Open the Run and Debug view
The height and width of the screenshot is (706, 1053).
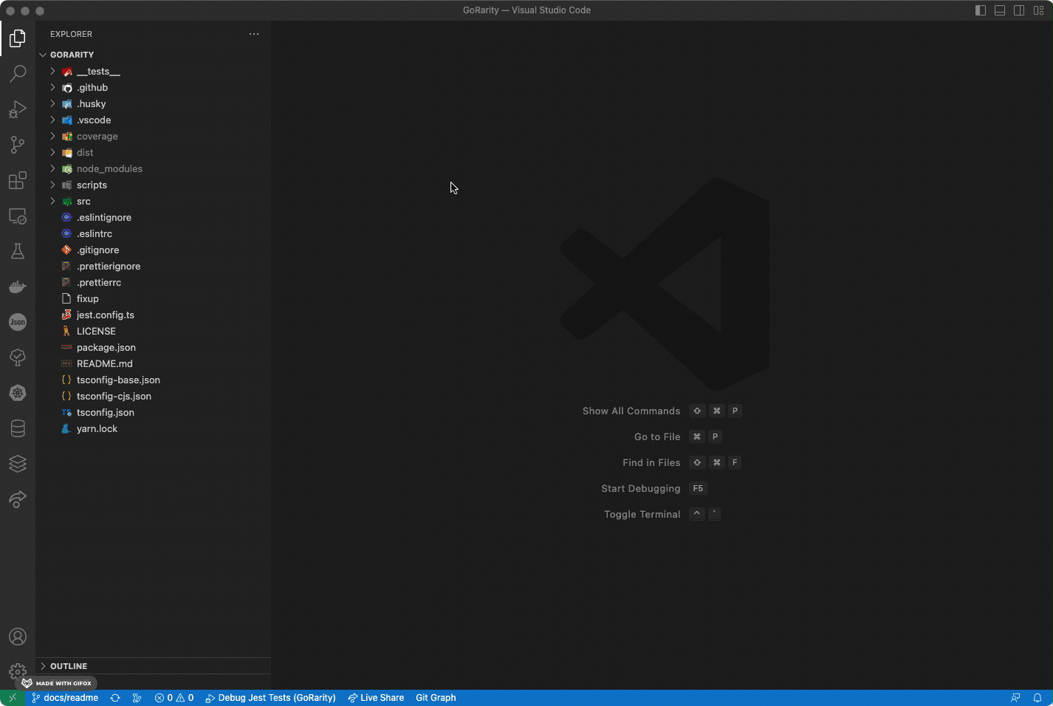[18, 109]
